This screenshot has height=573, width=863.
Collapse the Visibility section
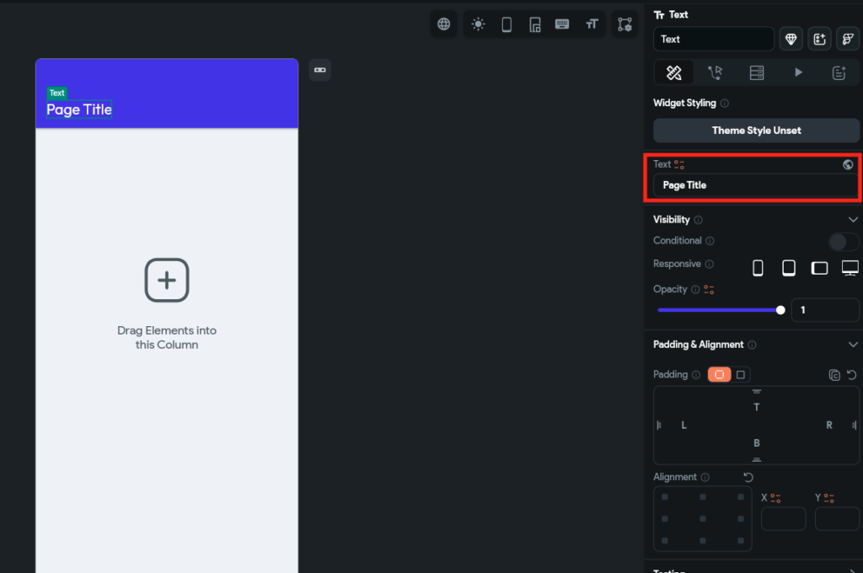click(x=853, y=220)
